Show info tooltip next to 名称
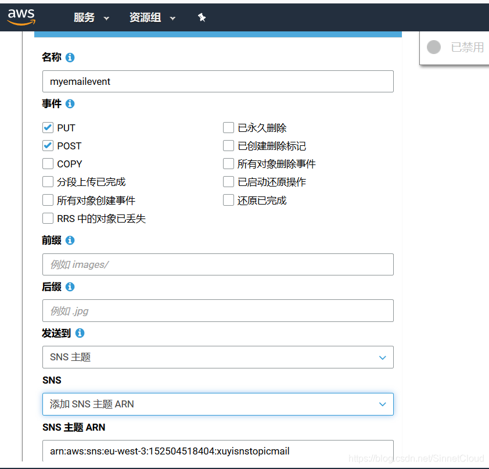The width and height of the screenshot is (489, 469). tap(70, 58)
